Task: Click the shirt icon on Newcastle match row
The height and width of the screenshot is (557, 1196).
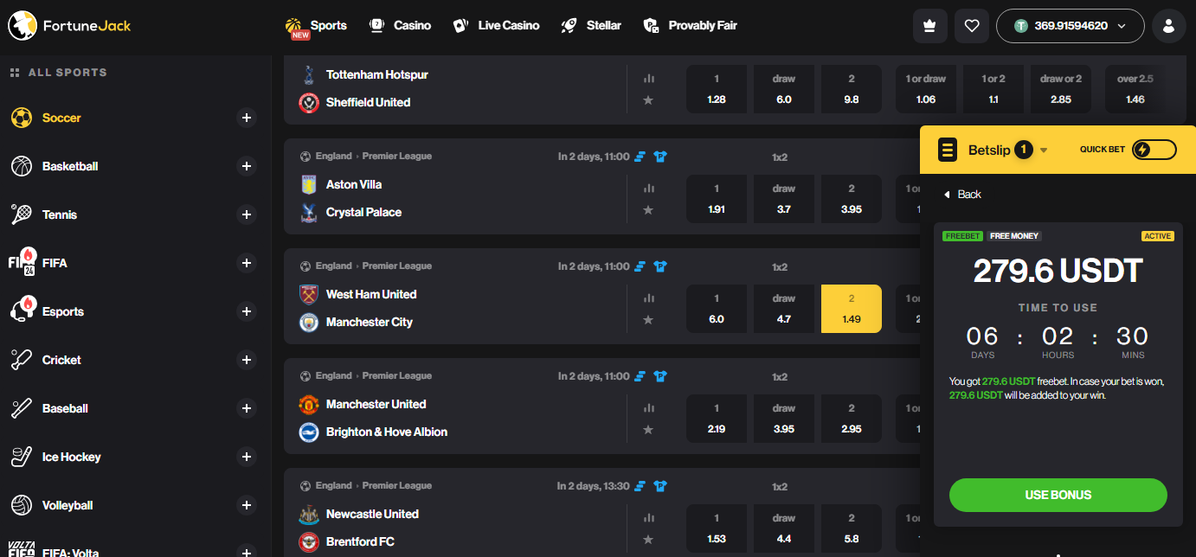Action: (661, 486)
